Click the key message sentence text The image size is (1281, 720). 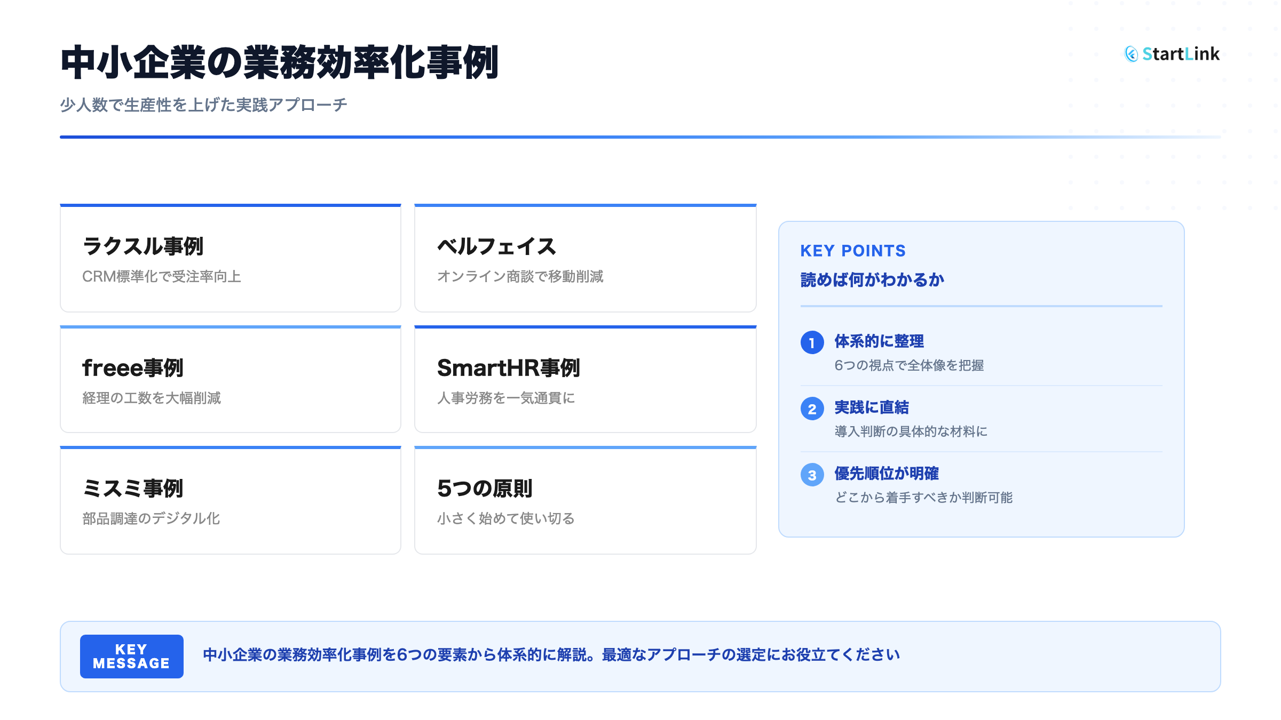tap(551, 655)
